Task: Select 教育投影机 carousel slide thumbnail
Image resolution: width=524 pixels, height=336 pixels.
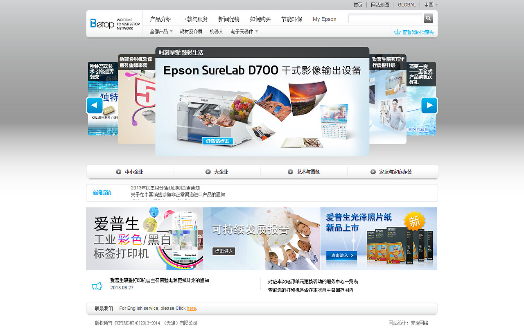Action: coord(136,99)
